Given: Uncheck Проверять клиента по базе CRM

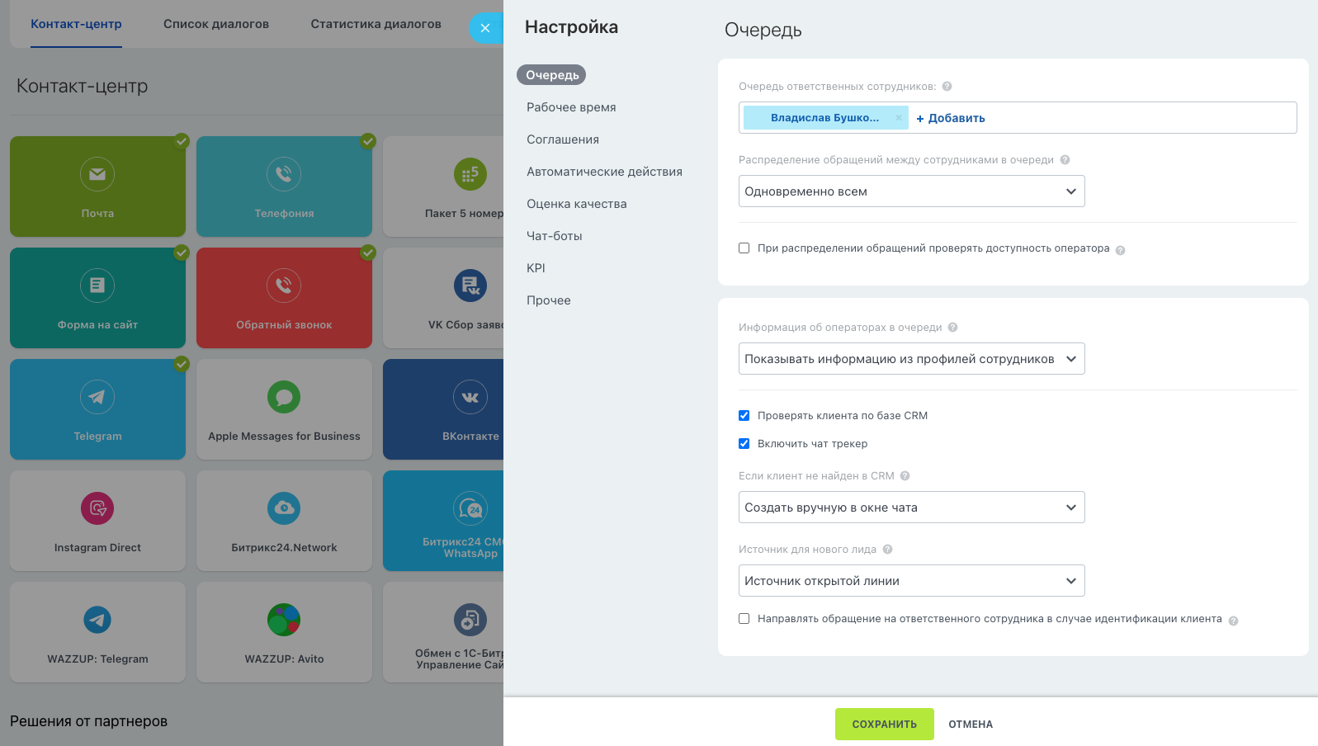Looking at the screenshot, I should click(744, 416).
